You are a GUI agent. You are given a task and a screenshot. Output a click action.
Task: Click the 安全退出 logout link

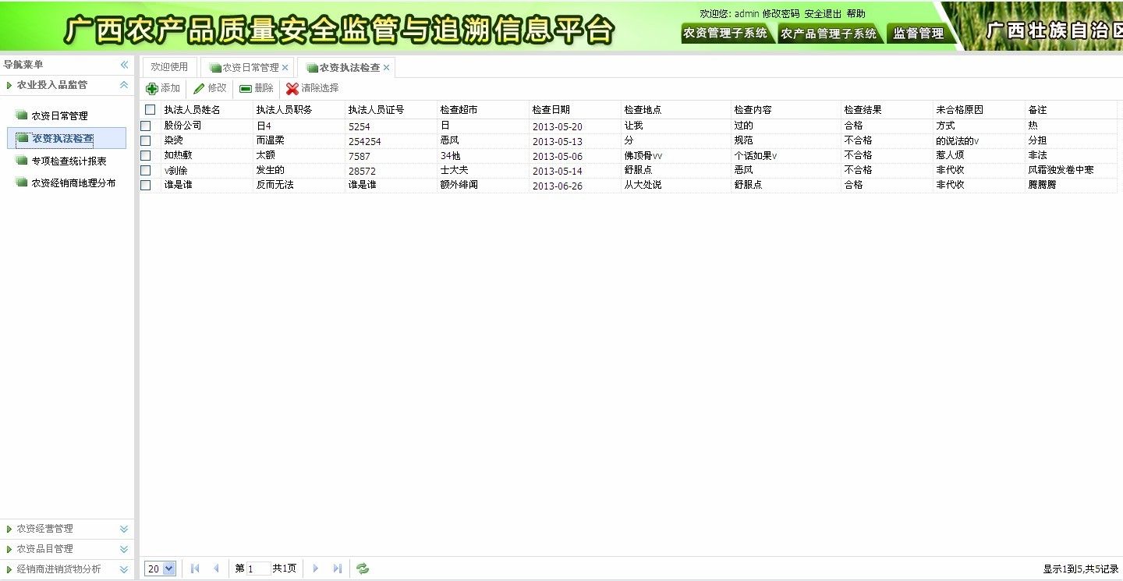tap(823, 13)
